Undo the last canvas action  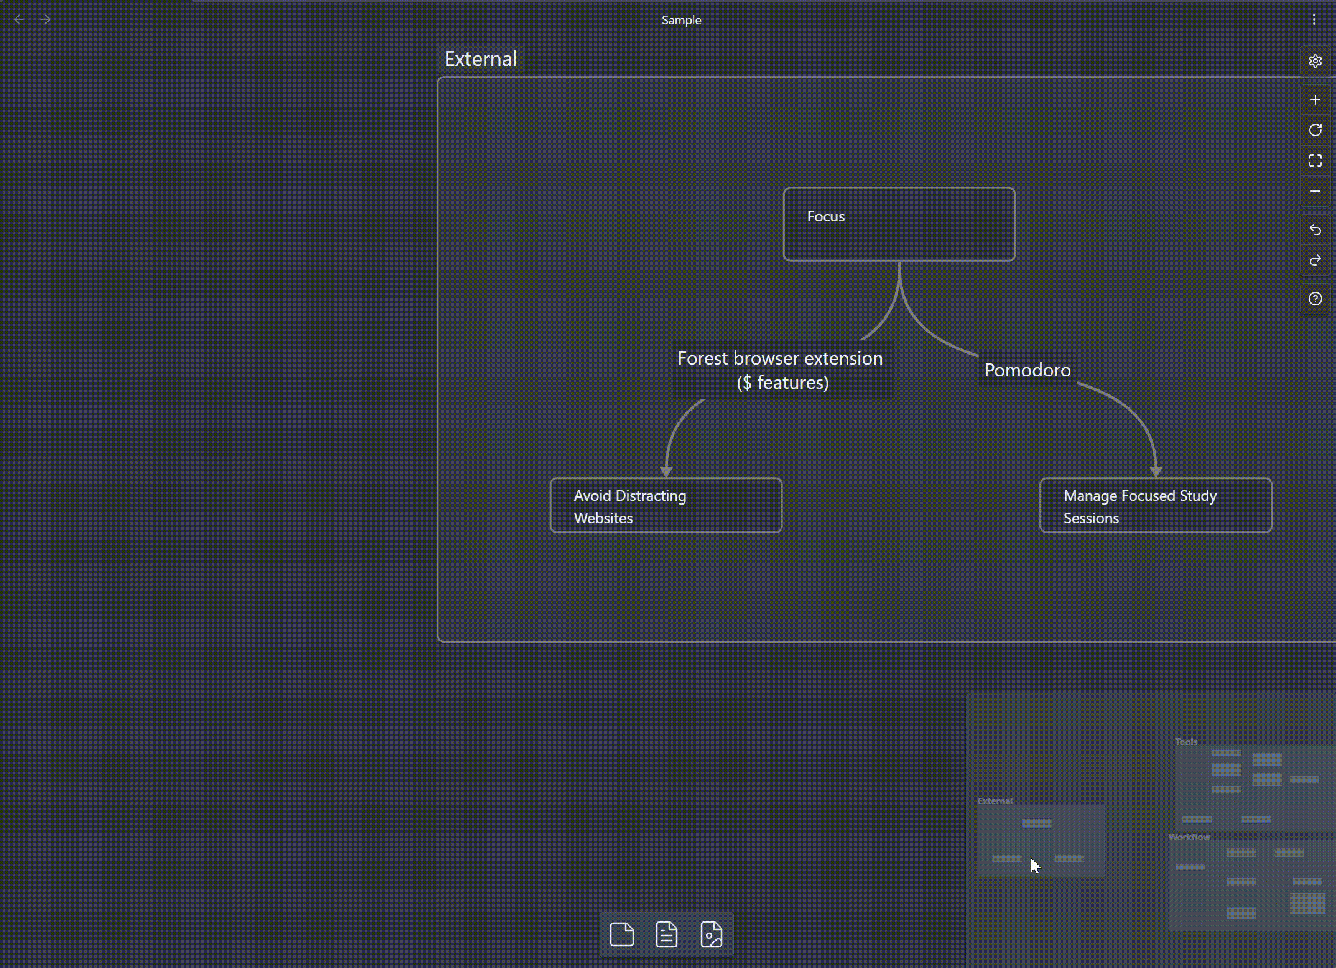pyautogui.click(x=1315, y=230)
